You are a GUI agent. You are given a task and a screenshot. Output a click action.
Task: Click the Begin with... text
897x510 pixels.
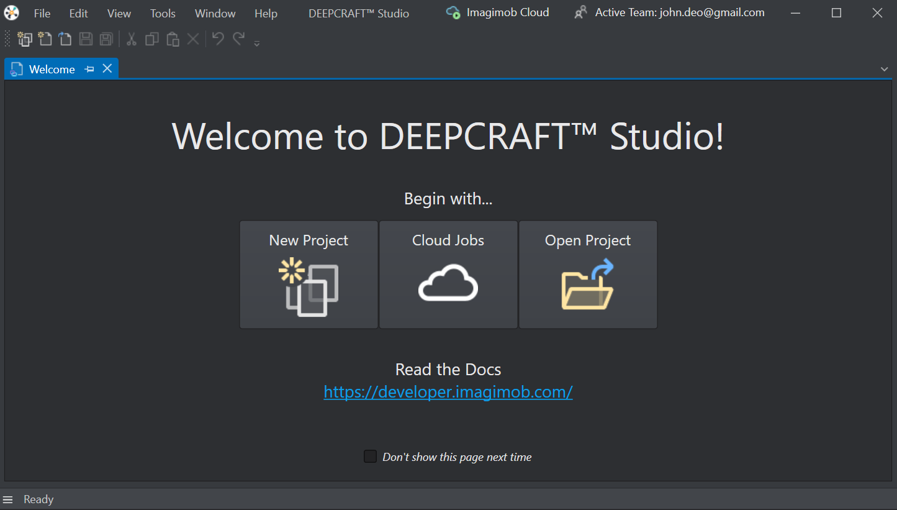[x=448, y=199]
